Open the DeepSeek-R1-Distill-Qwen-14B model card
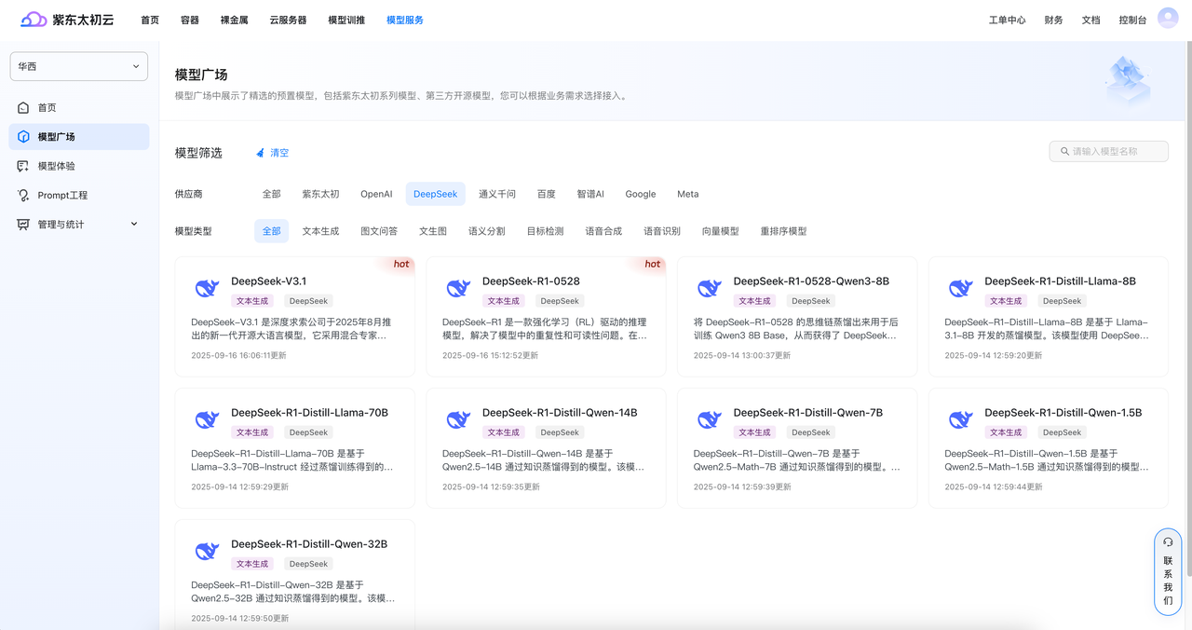 tap(546, 447)
